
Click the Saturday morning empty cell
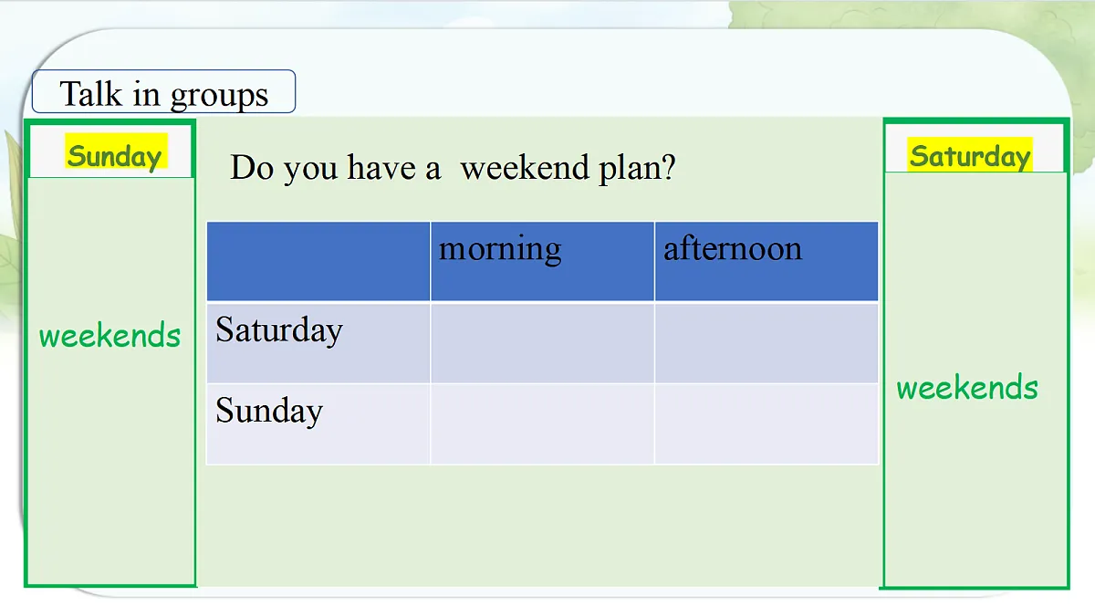[x=542, y=342]
